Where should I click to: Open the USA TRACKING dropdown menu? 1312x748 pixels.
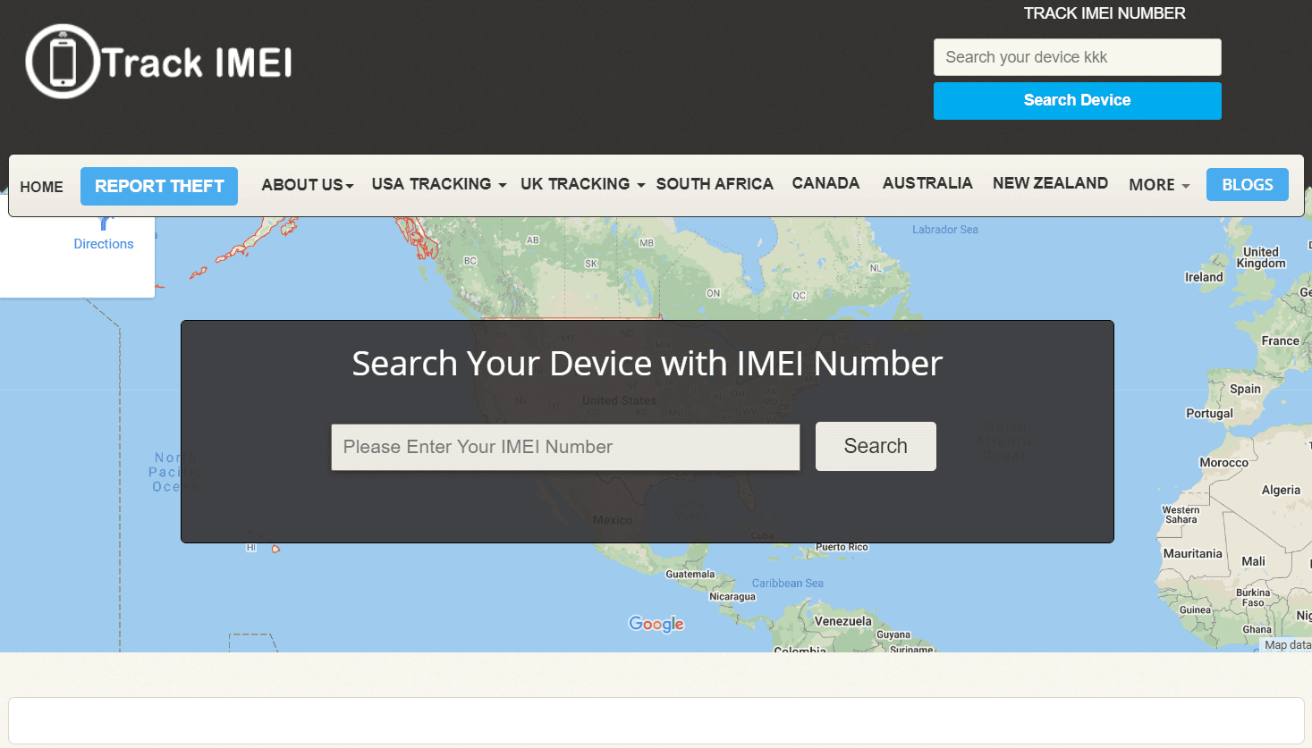tap(438, 184)
